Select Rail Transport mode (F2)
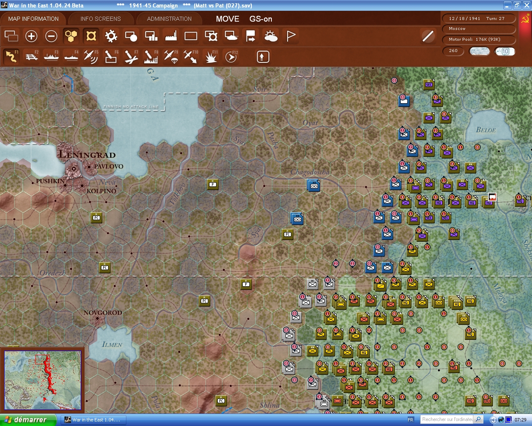Screen dimensions: 532x426 point(31,57)
